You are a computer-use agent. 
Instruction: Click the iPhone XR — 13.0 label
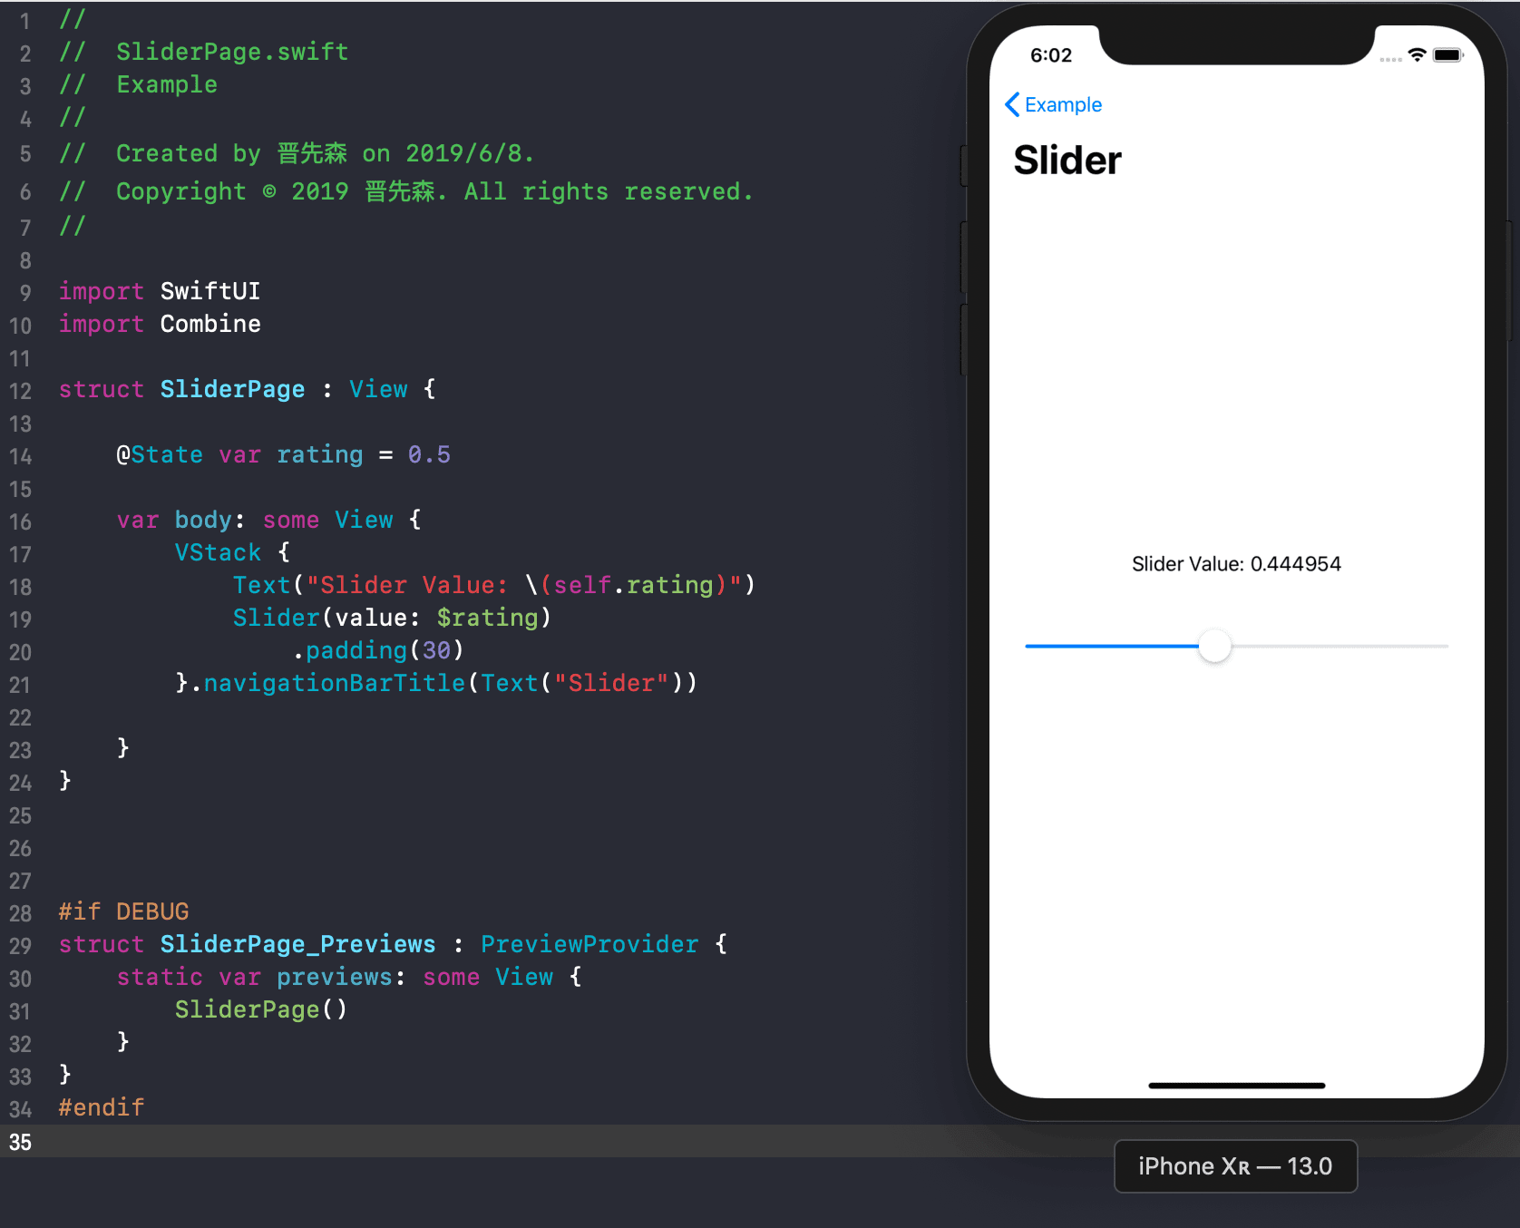pos(1234,1166)
